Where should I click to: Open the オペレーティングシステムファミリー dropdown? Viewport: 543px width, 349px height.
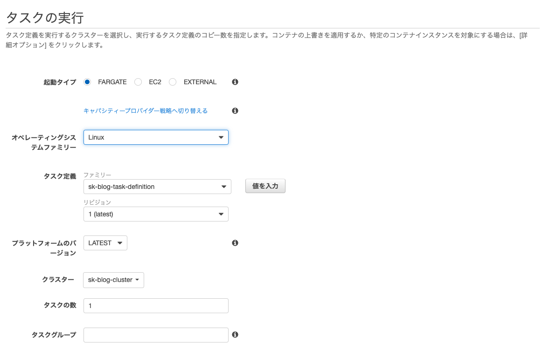pos(156,137)
